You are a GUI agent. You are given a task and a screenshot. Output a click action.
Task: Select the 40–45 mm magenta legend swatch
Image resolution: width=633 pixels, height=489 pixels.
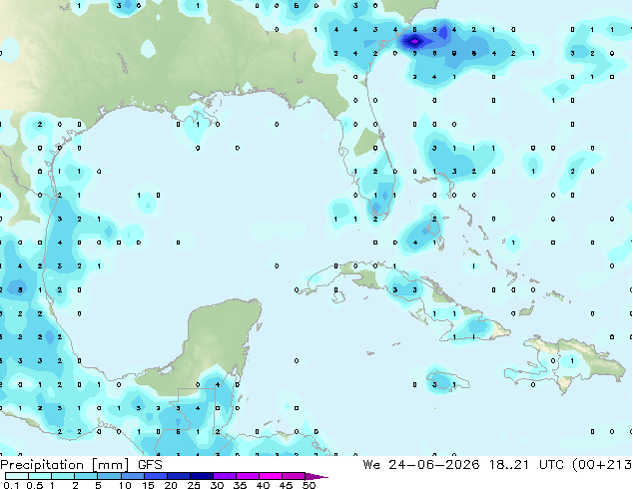(x=271, y=476)
